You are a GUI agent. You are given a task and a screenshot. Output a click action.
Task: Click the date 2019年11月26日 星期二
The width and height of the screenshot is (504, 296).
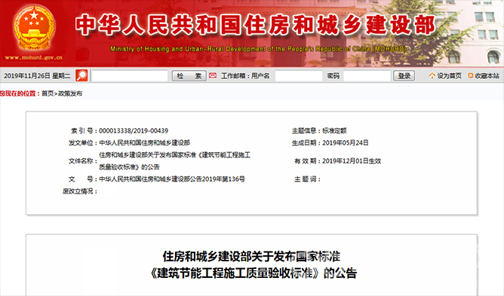37,76
